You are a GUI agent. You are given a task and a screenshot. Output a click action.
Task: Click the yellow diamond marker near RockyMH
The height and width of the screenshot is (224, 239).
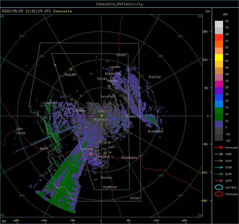71,70
